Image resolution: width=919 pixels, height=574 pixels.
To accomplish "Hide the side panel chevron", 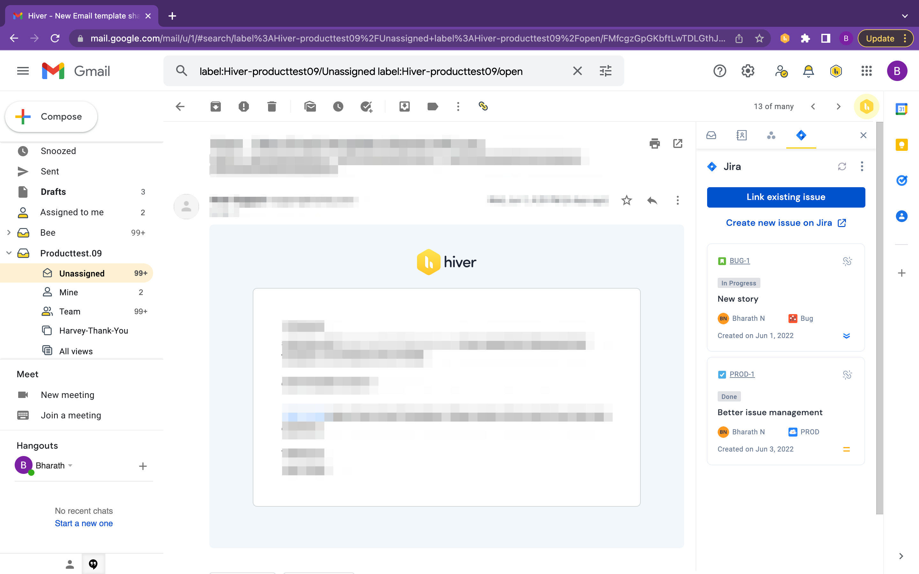I will 901,556.
